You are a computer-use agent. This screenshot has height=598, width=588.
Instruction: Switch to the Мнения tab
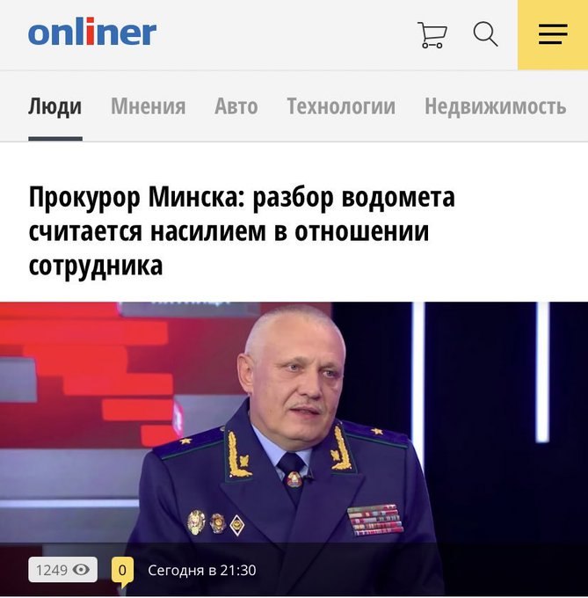coord(149,106)
